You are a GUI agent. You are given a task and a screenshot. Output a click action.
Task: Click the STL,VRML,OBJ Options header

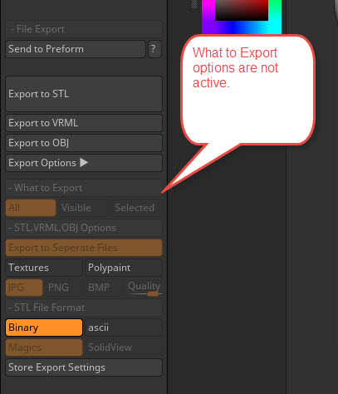tap(84, 228)
